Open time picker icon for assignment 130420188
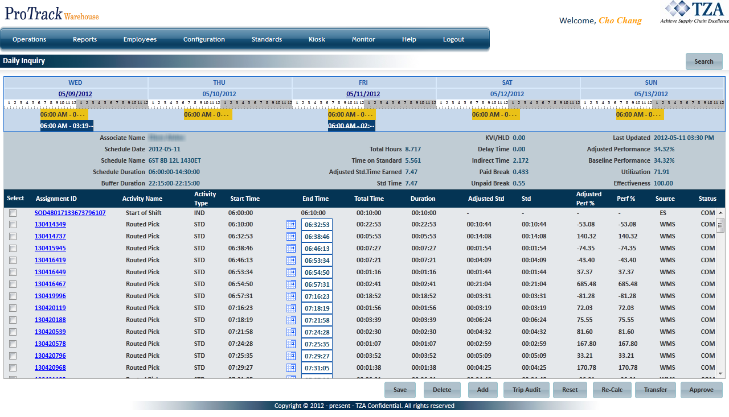This screenshot has height=417, width=729. pyautogui.click(x=291, y=320)
